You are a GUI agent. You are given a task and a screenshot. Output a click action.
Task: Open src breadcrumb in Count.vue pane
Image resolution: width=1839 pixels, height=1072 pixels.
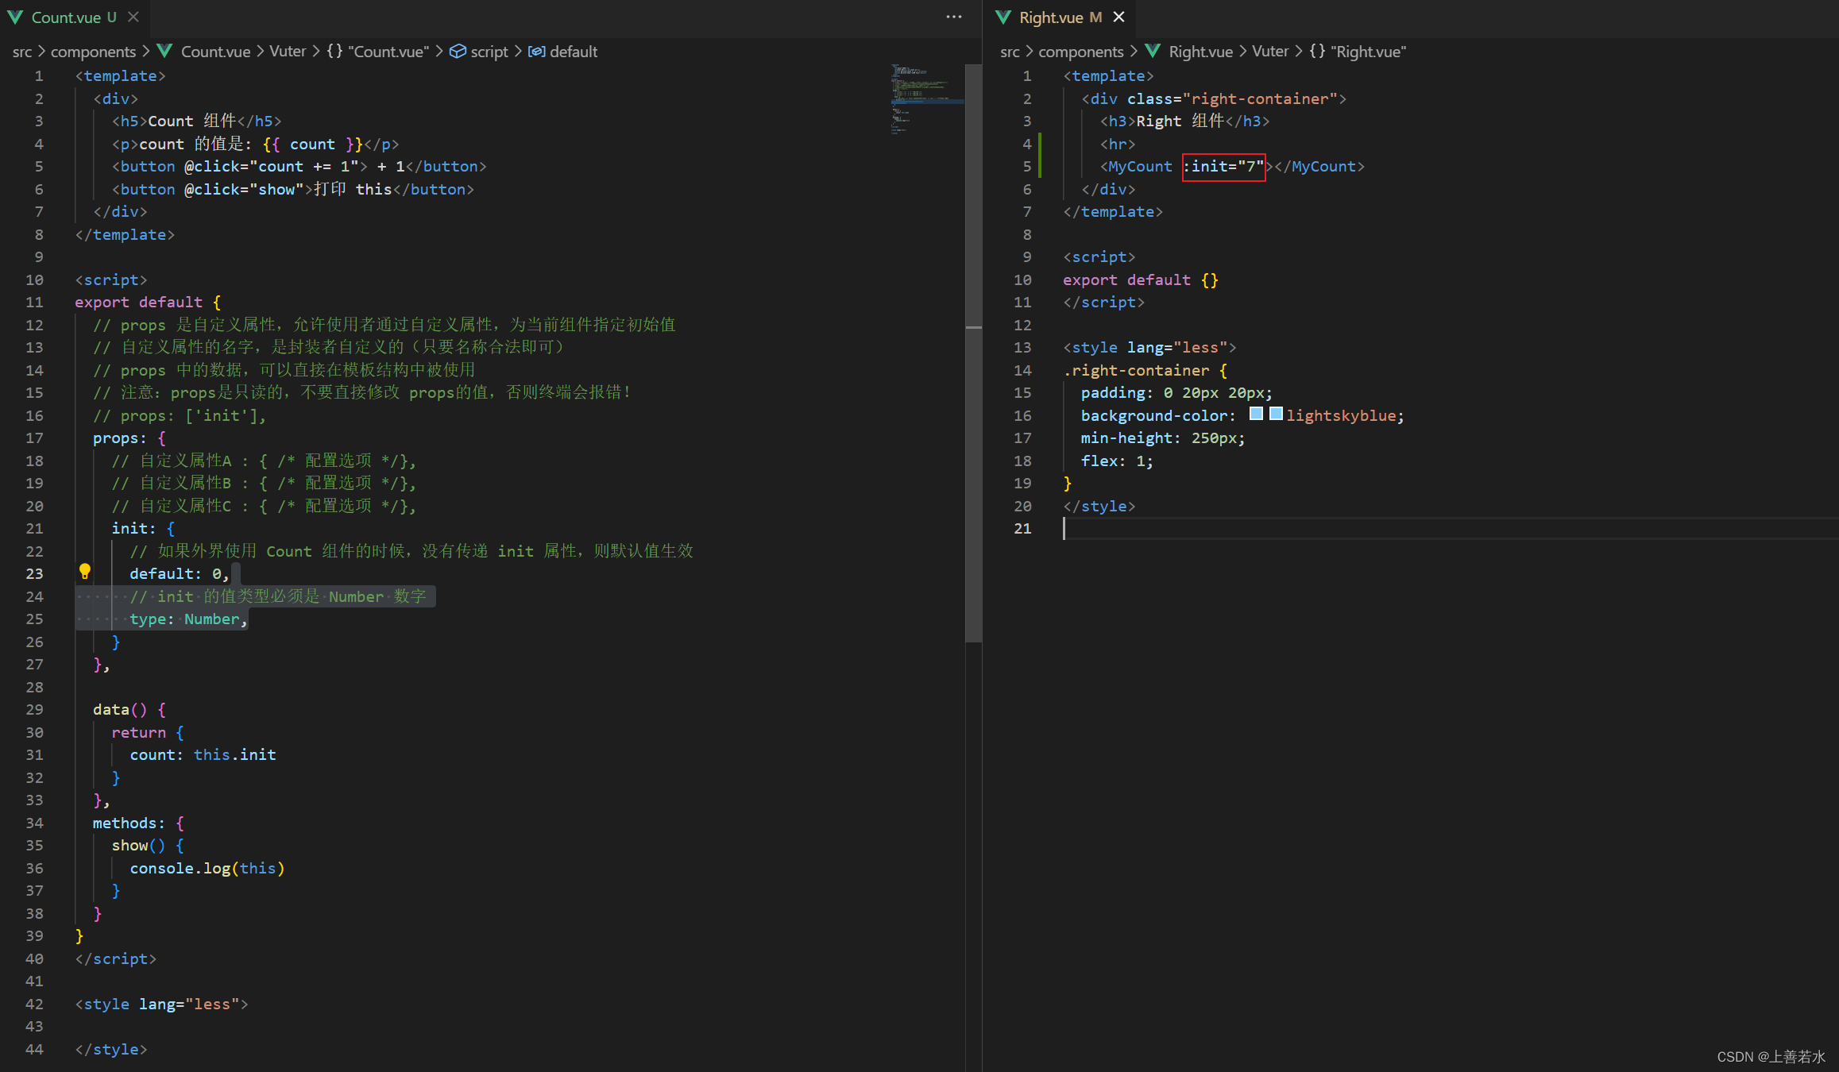[x=22, y=52]
